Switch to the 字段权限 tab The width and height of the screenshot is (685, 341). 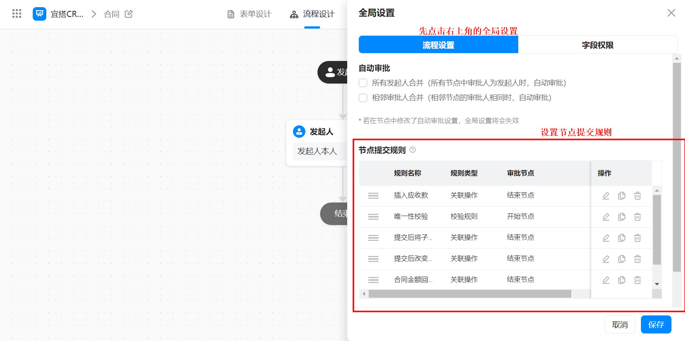pos(597,45)
